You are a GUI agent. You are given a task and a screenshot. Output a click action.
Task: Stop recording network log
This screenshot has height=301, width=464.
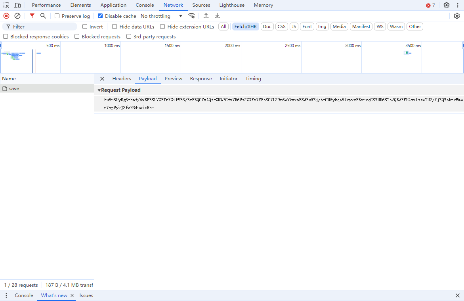pos(6,16)
